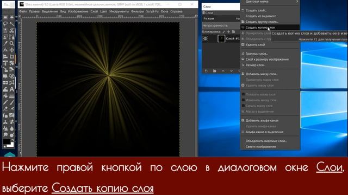Select the Alignment tool
The image size is (348, 195).
[x=5, y=56]
